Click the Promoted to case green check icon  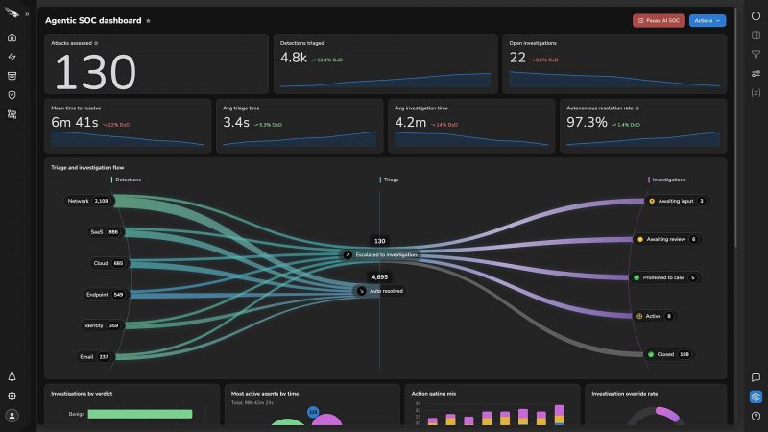pyautogui.click(x=636, y=277)
